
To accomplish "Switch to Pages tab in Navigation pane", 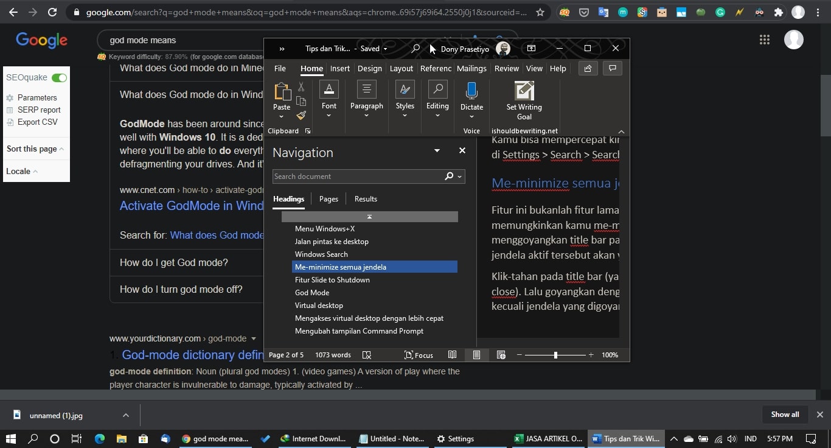I will pos(329,199).
